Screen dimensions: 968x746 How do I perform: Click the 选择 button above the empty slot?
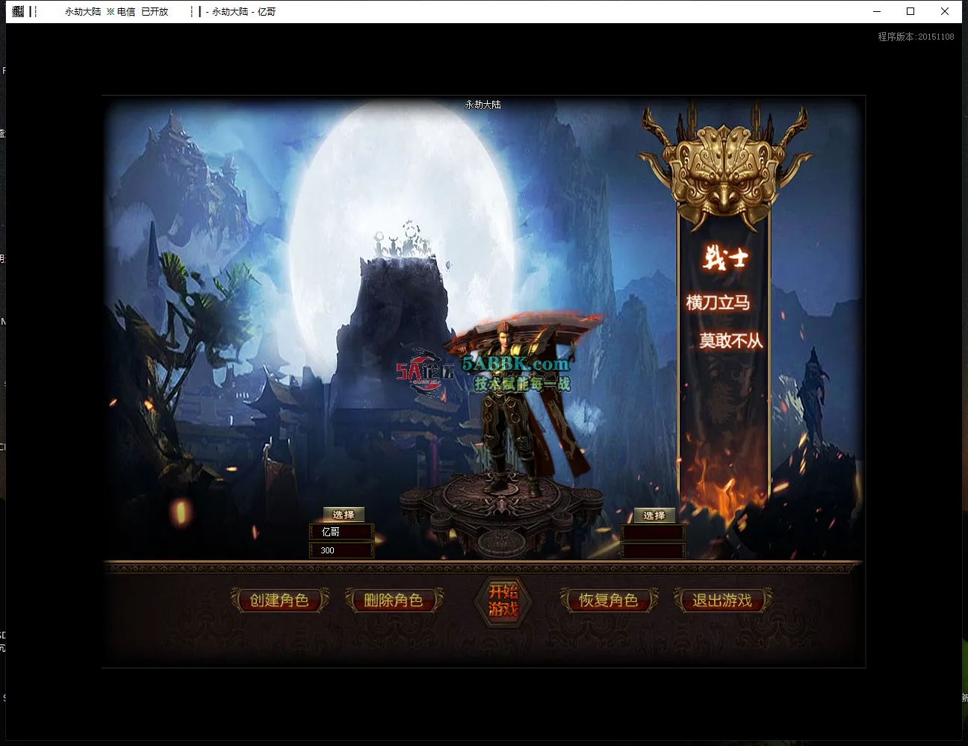(654, 515)
